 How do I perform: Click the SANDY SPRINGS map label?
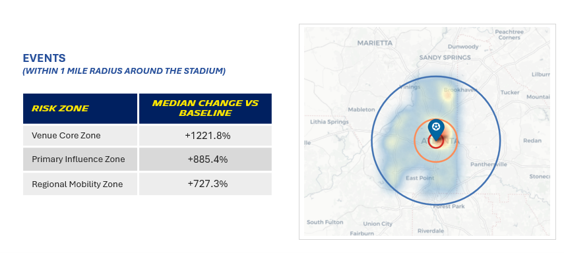point(445,57)
